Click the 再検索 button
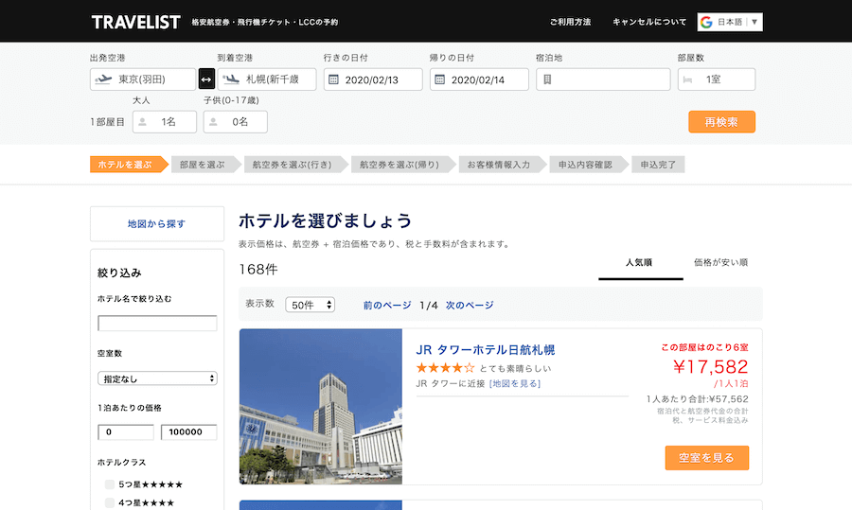Viewport: 852px width, 510px height. tap(721, 122)
